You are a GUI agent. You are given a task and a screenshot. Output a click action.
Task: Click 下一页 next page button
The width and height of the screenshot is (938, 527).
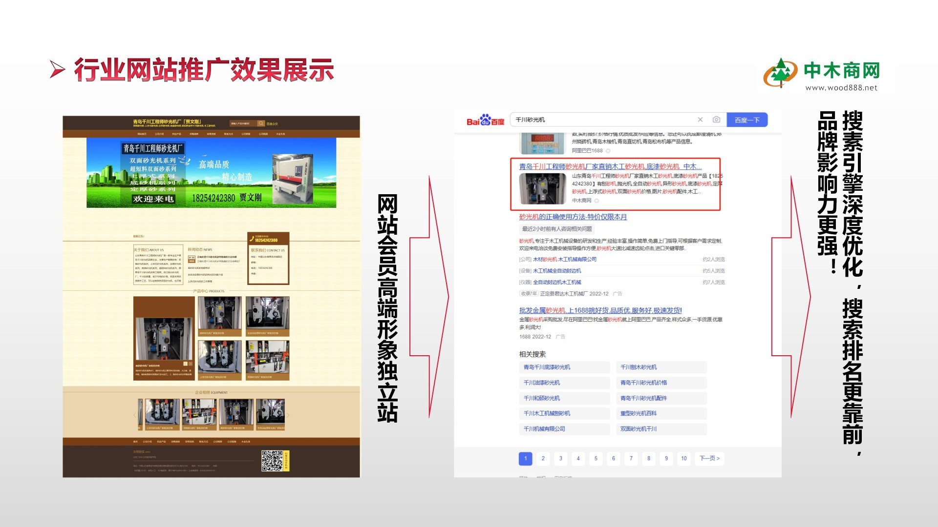click(x=709, y=458)
